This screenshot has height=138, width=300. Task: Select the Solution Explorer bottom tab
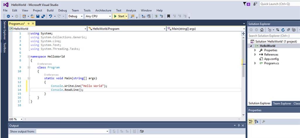(x=260, y=103)
